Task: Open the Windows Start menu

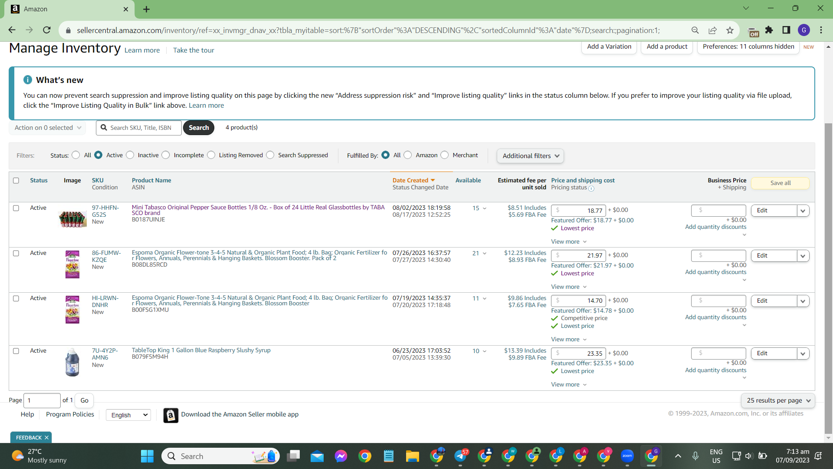Action: point(147,456)
